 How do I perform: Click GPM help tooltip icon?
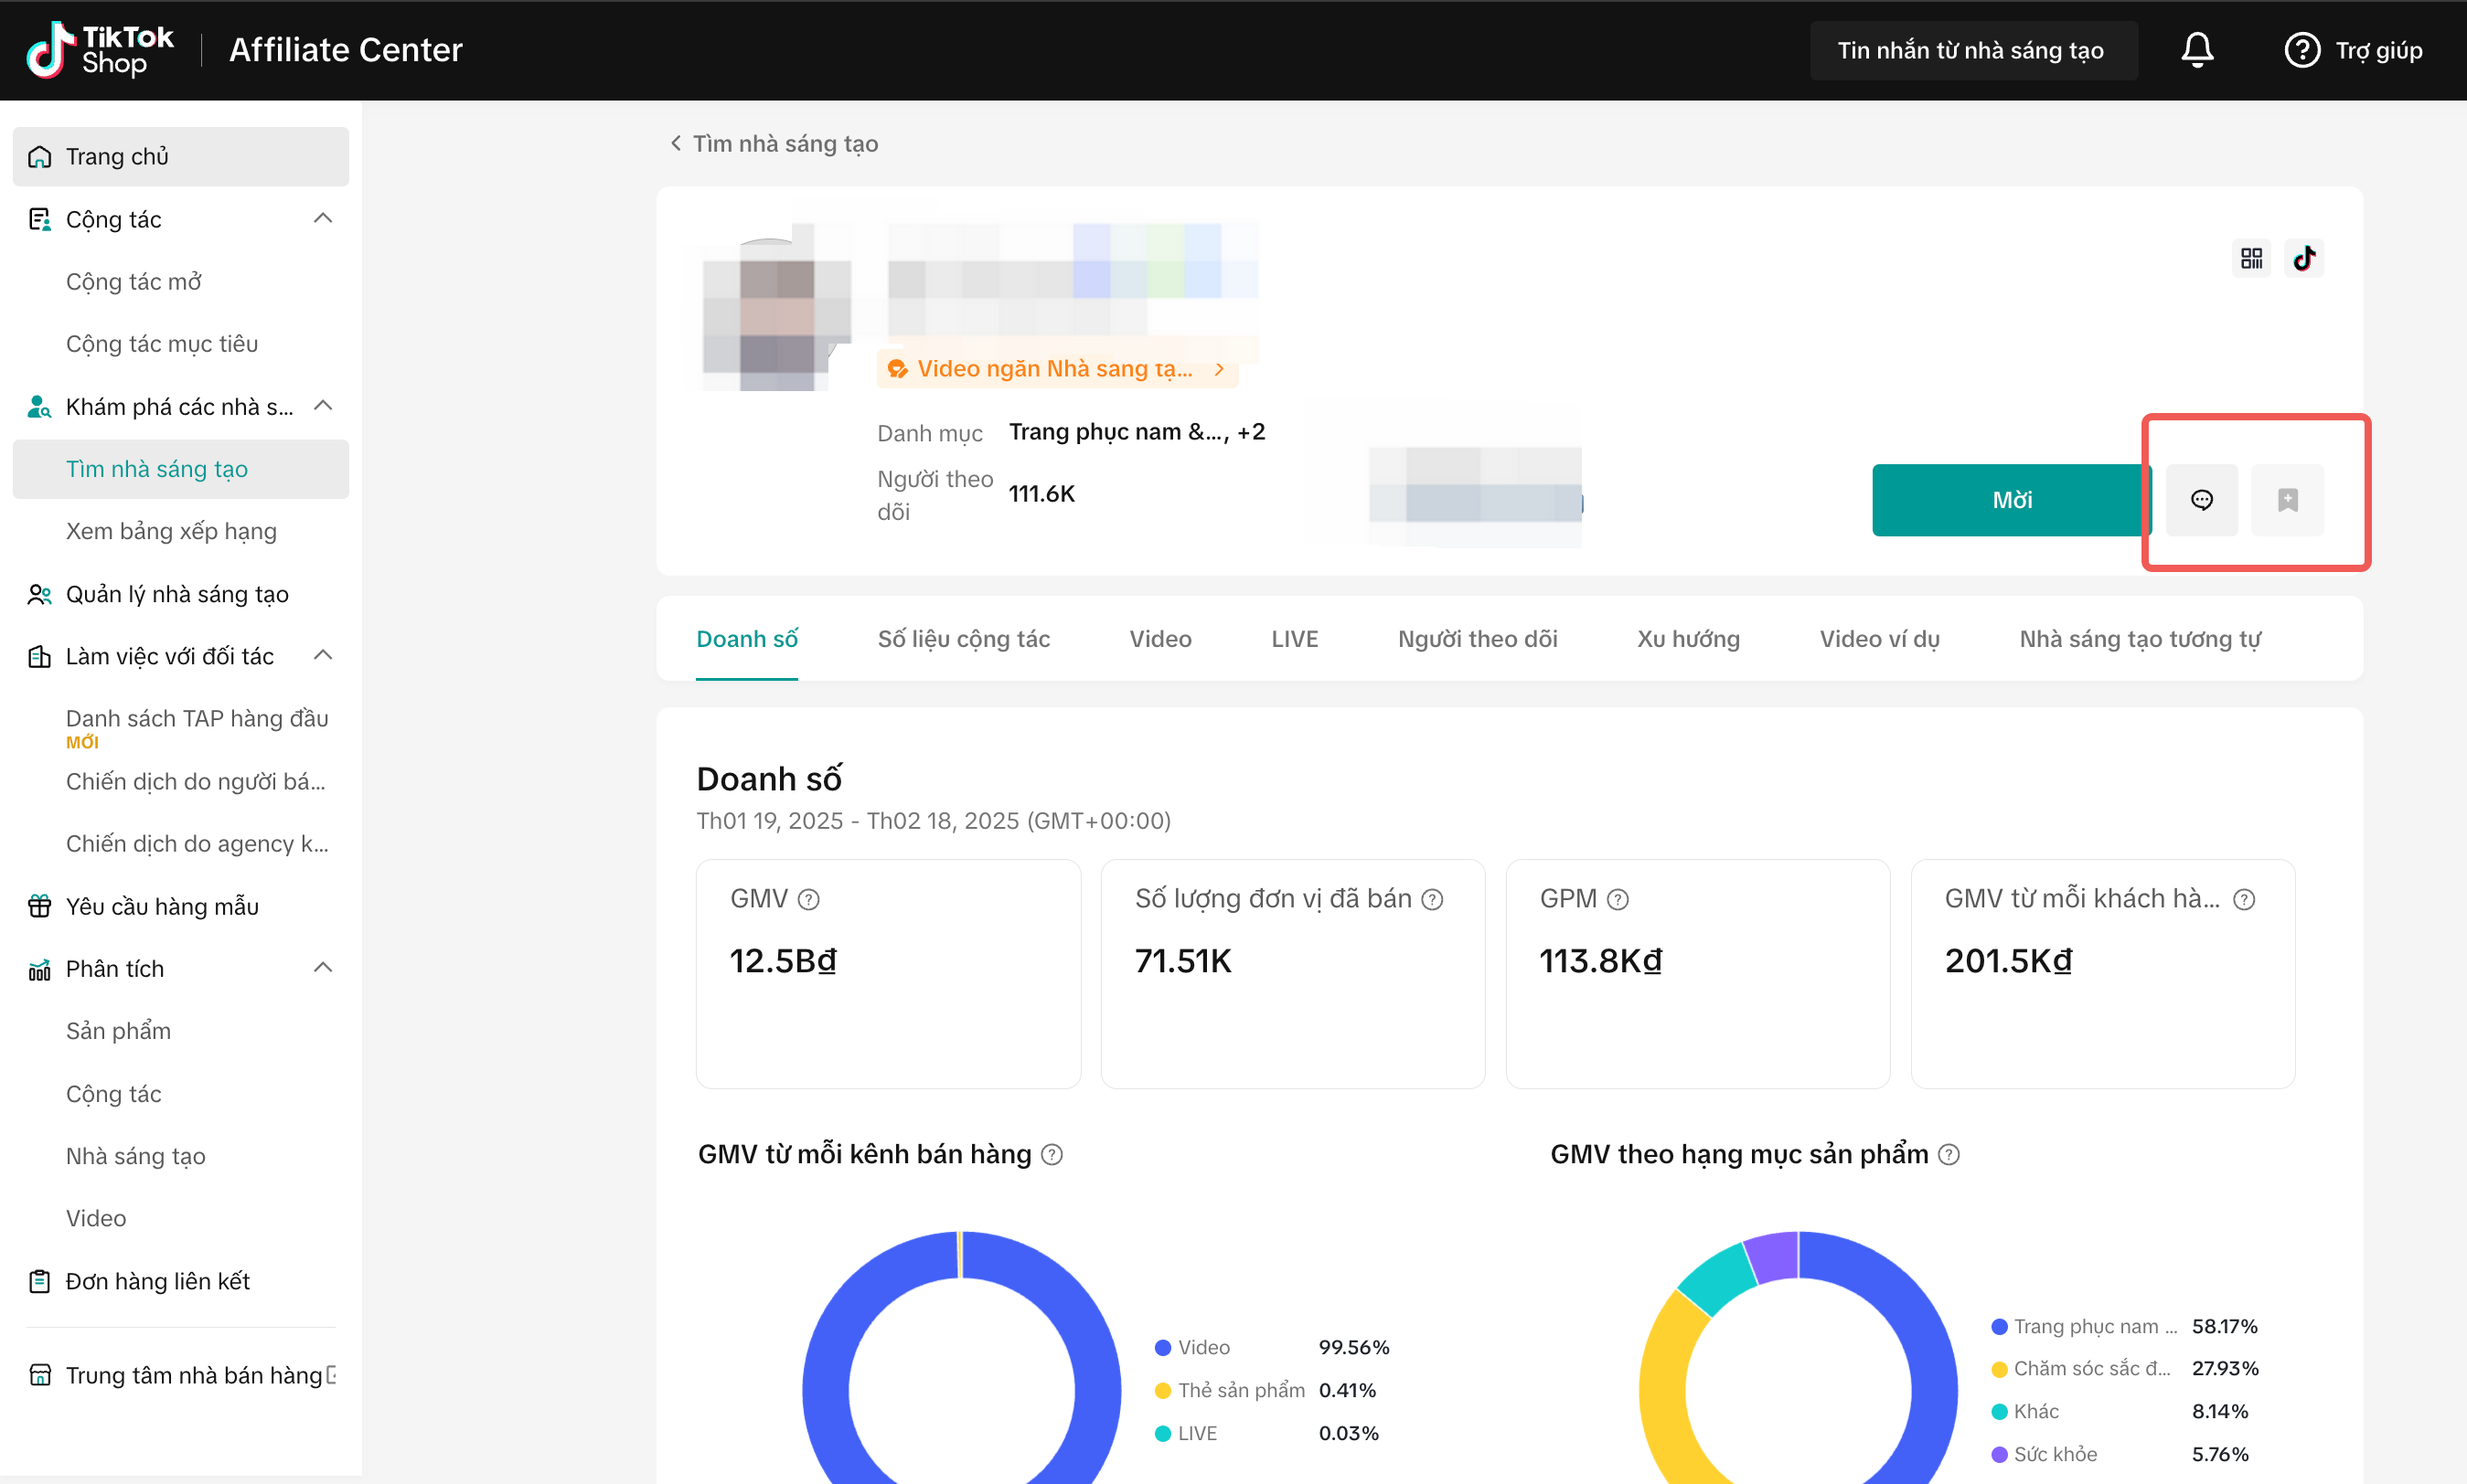pos(1618,900)
